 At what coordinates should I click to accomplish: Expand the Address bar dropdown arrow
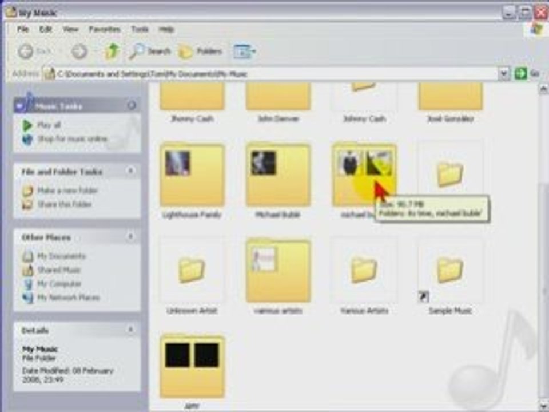coord(504,74)
